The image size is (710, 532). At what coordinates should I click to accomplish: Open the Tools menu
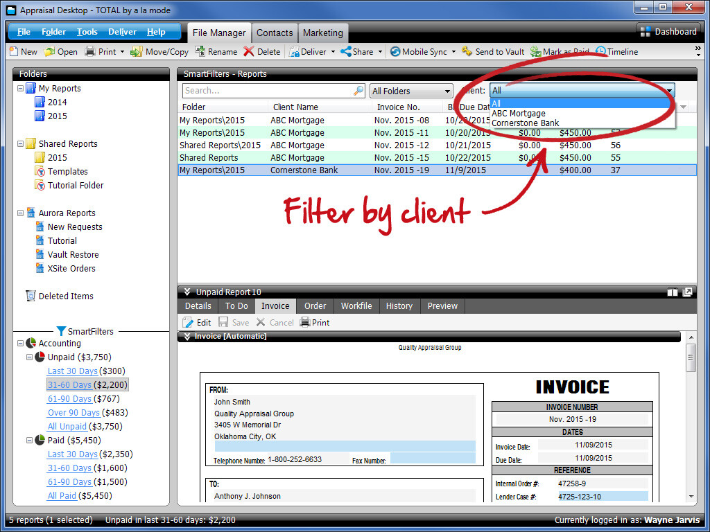[x=87, y=32]
